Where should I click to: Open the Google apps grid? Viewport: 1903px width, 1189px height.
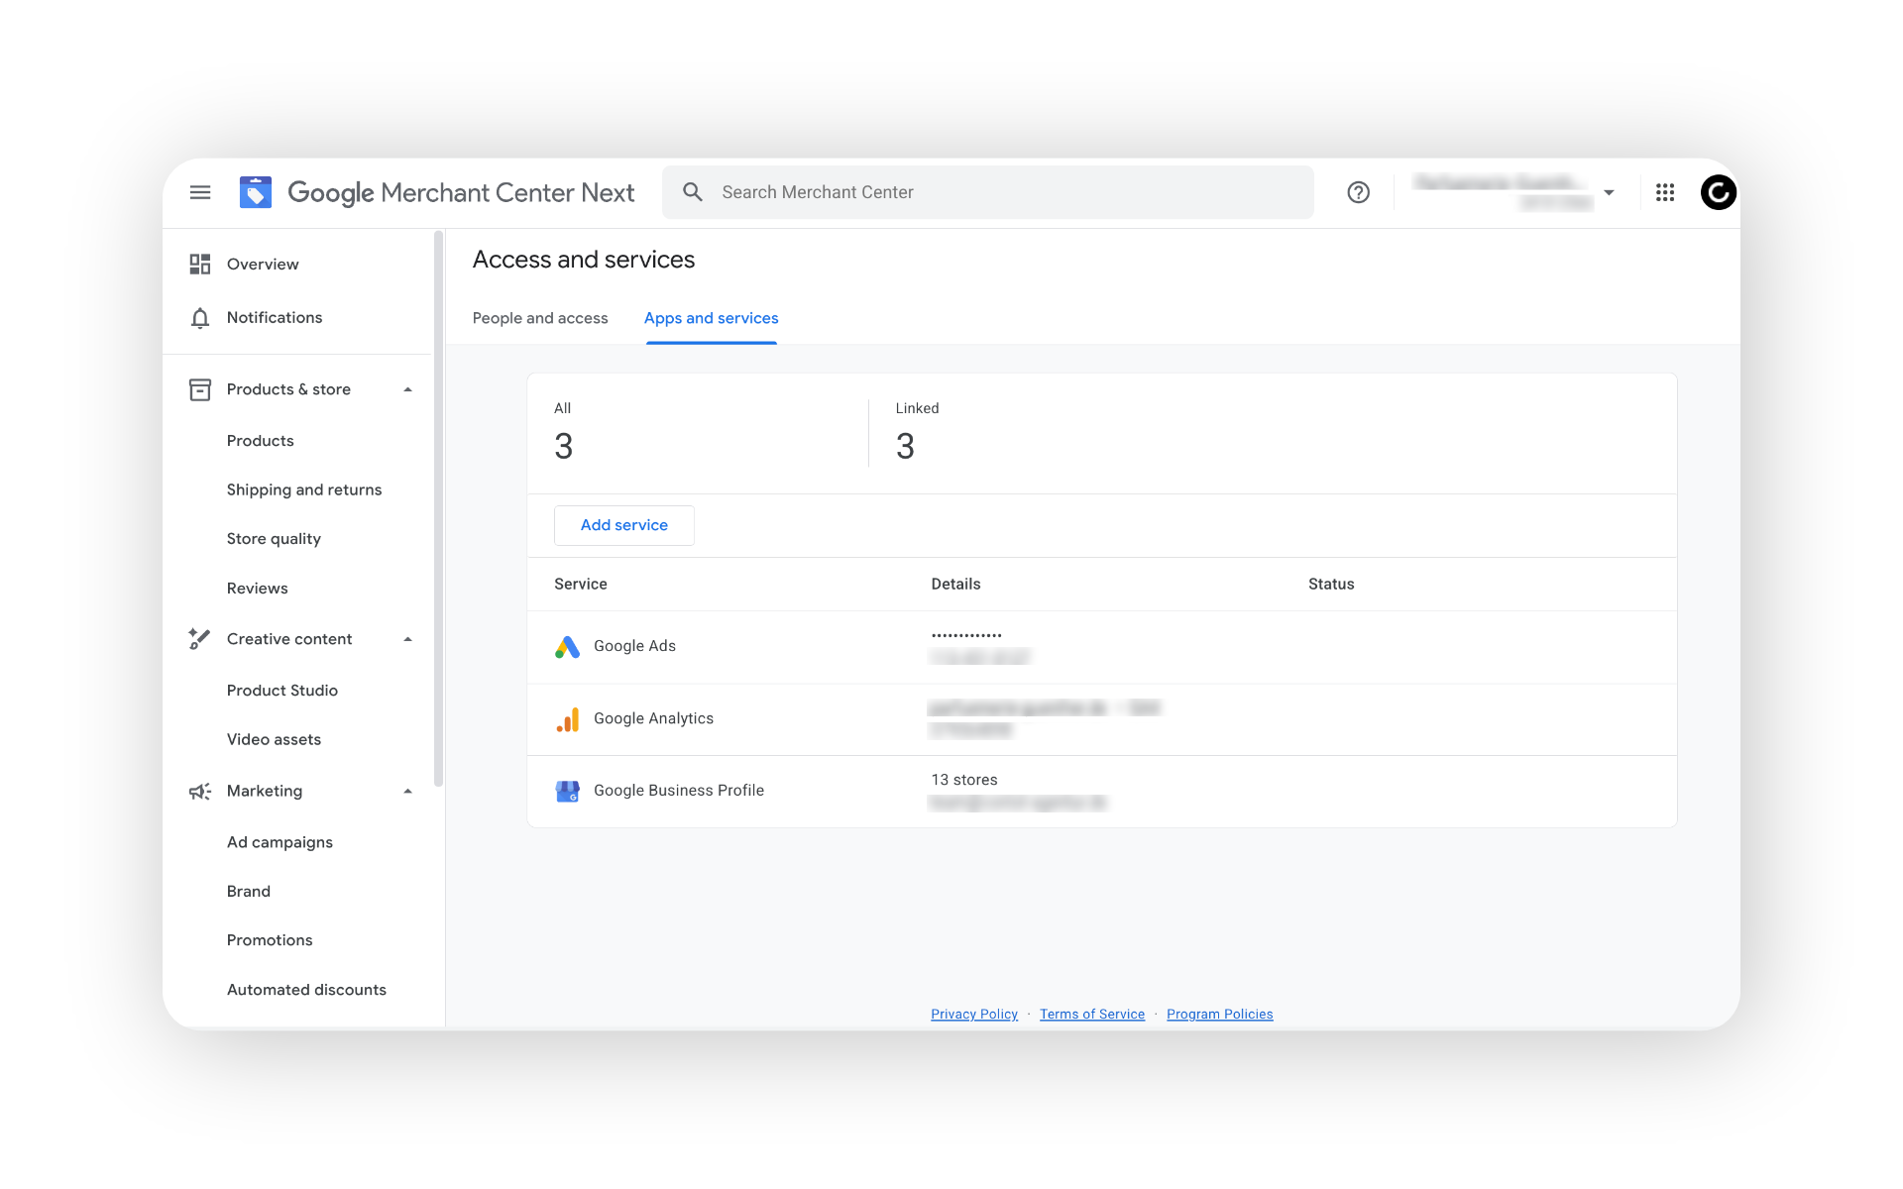[x=1665, y=192]
